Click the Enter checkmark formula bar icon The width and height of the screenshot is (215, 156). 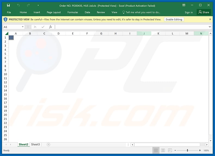(x=43, y=27)
